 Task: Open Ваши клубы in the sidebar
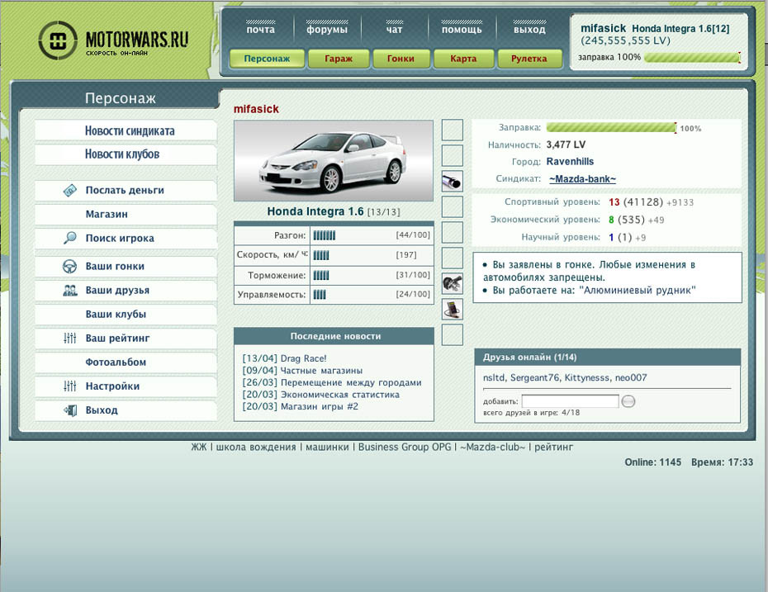pos(126,315)
